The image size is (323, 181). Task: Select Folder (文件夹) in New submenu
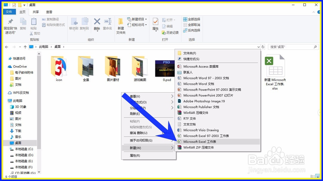pos(217,53)
